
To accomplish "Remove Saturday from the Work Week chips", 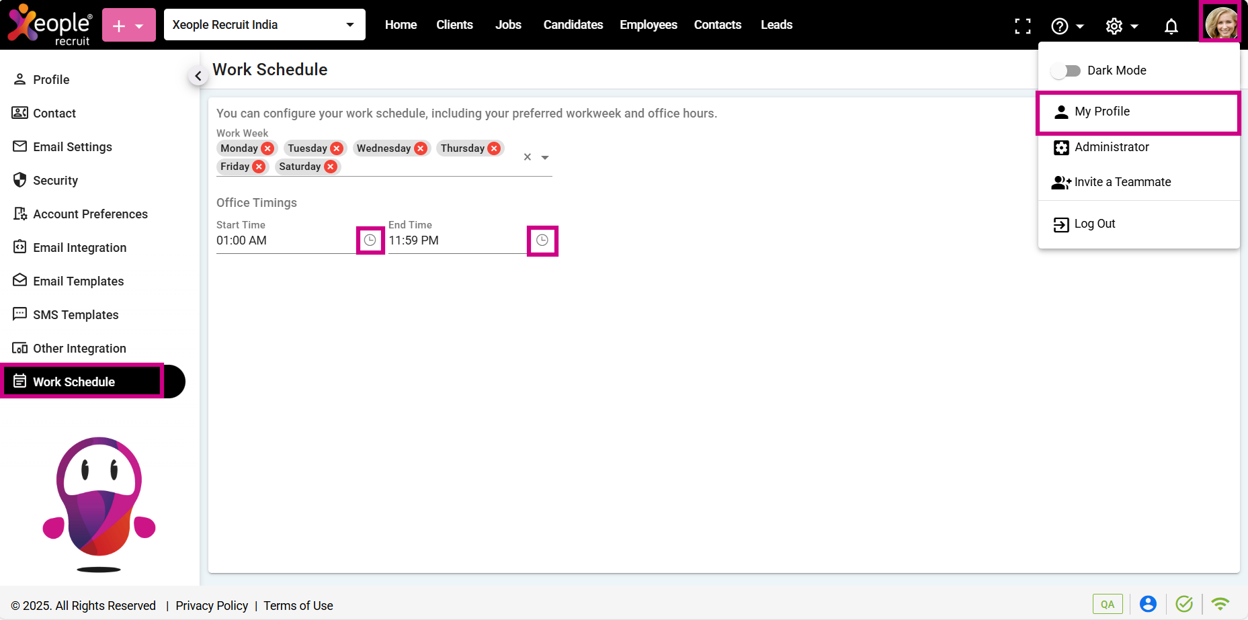I will point(331,167).
